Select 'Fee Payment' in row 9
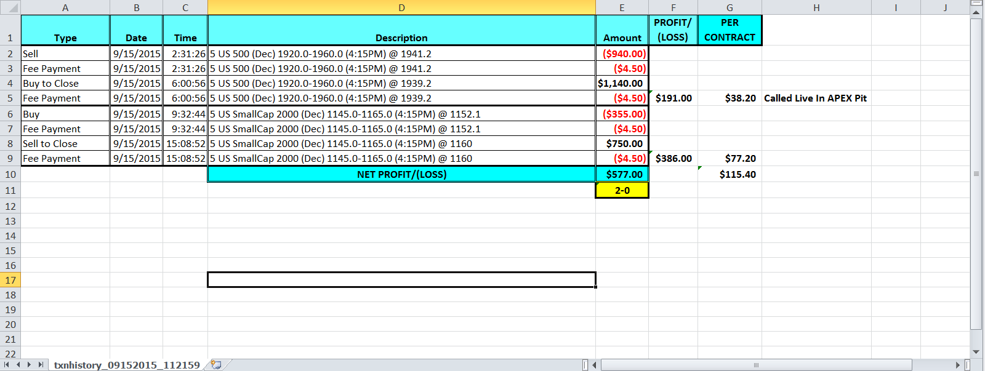Viewport: 985px width, 371px height. 65,158
